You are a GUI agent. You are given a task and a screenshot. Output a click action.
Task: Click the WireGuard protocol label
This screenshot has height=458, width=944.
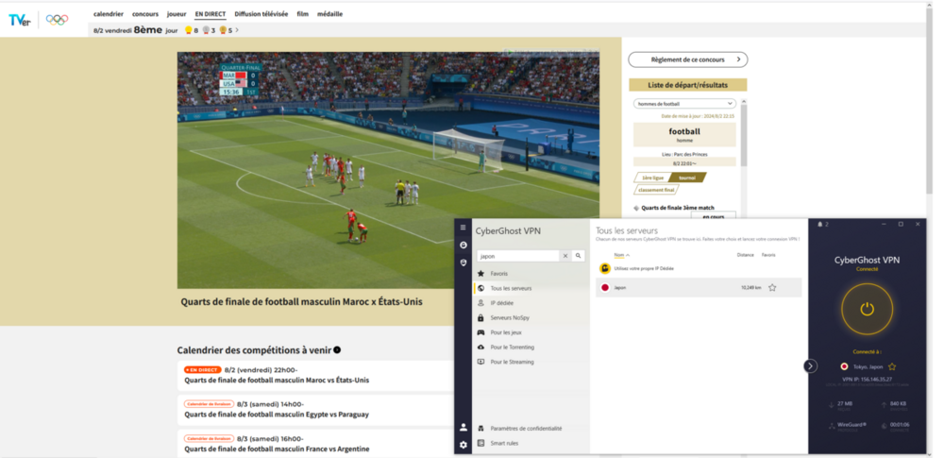click(851, 425)
